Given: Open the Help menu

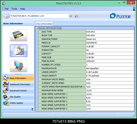Looking at the screenshot, I should click(22, 9).
